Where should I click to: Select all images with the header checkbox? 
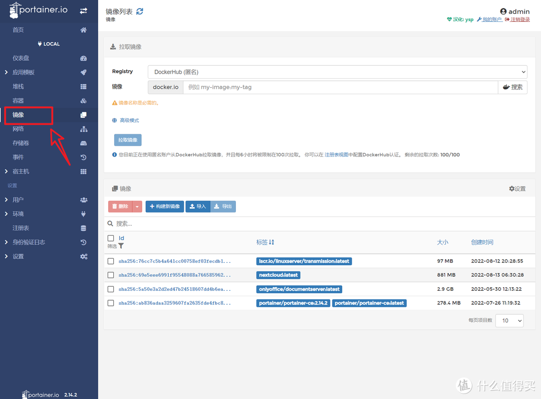111,238
